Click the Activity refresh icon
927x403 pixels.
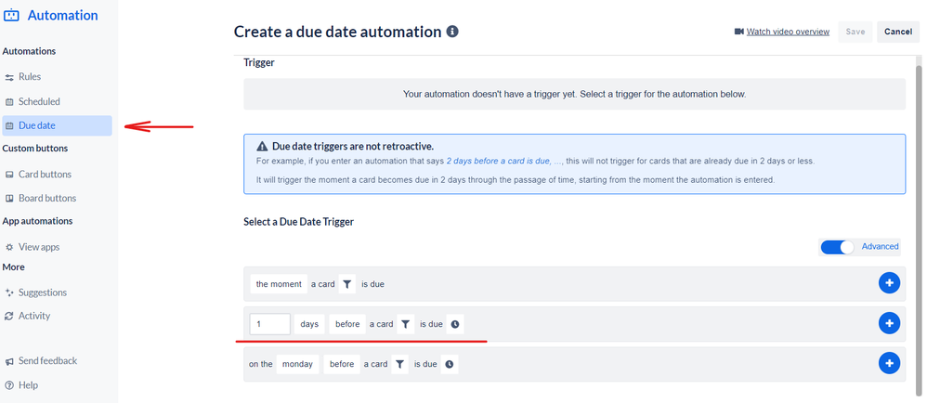click(x=9, y=316)
